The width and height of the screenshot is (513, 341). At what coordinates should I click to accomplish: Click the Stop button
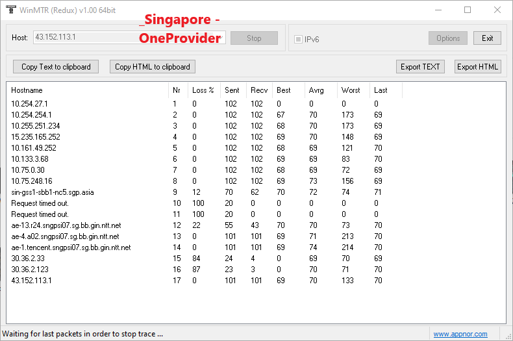pos(254,38)
